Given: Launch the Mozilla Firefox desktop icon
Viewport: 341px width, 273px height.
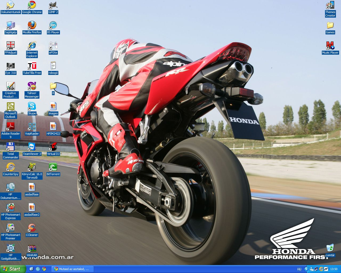Looking at the screenshot, I should (x=32, y=28).
